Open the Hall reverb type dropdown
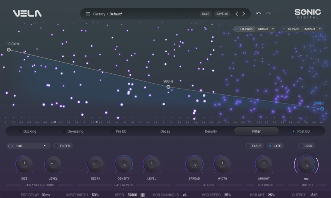The height and width of the screenshot is (198, 331). (x=31, y=146)
